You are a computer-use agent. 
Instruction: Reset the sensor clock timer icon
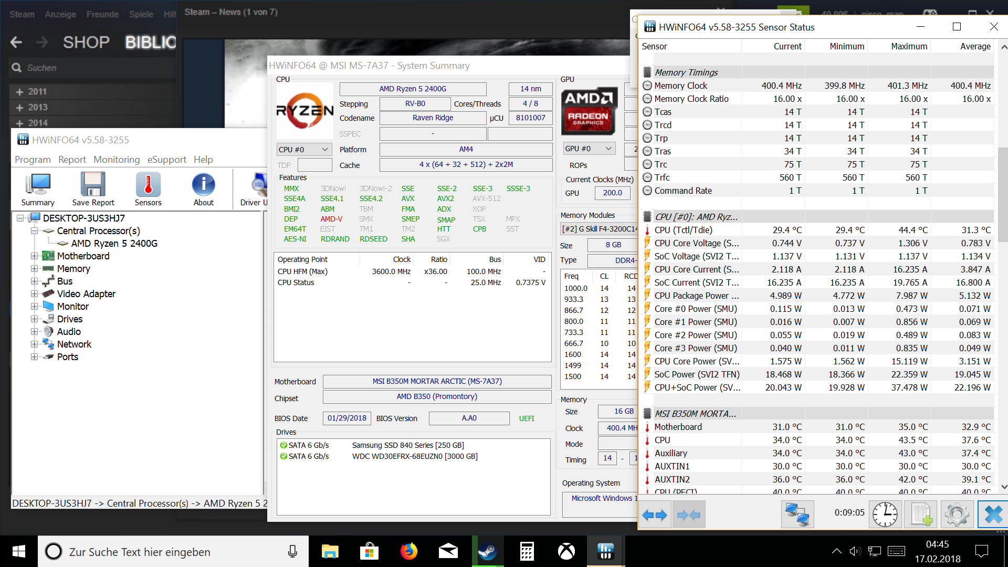tap(885, 514)
